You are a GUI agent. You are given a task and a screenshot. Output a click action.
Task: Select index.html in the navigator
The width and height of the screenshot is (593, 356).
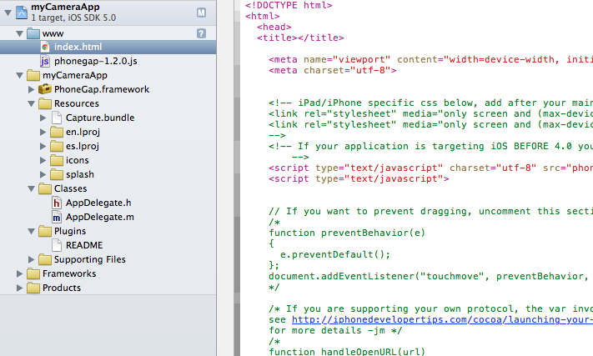[x=108, y=47]
